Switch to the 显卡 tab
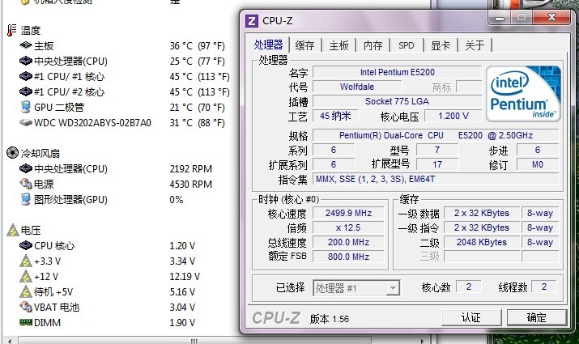 click(x=440, y=45)
